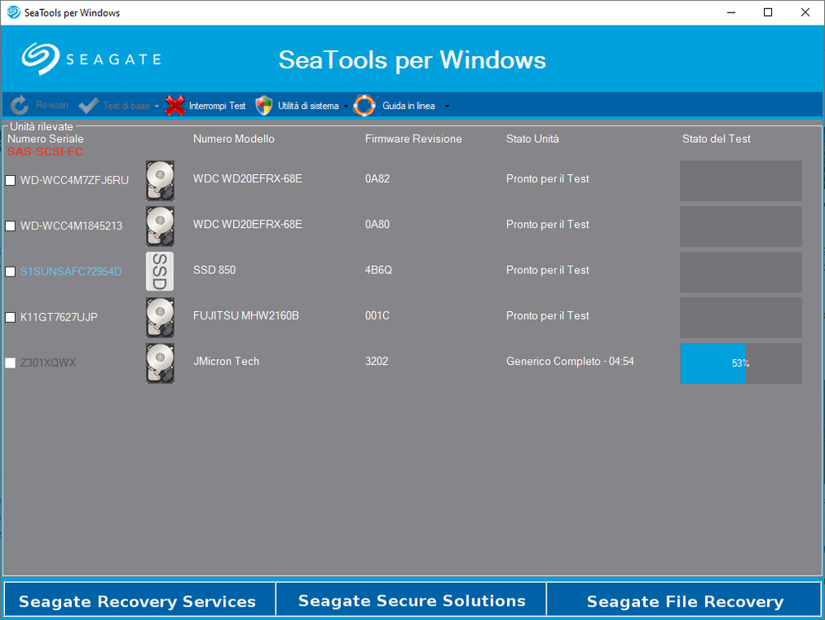Viewport: 825px width, 620px height.
Task: Click firmware value 0A80
Action: click(377, 225)
